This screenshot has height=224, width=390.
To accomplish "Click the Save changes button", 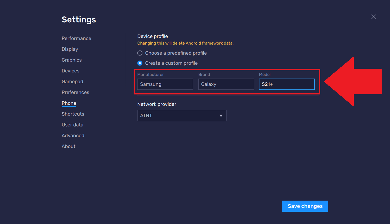I will [305, 206].
